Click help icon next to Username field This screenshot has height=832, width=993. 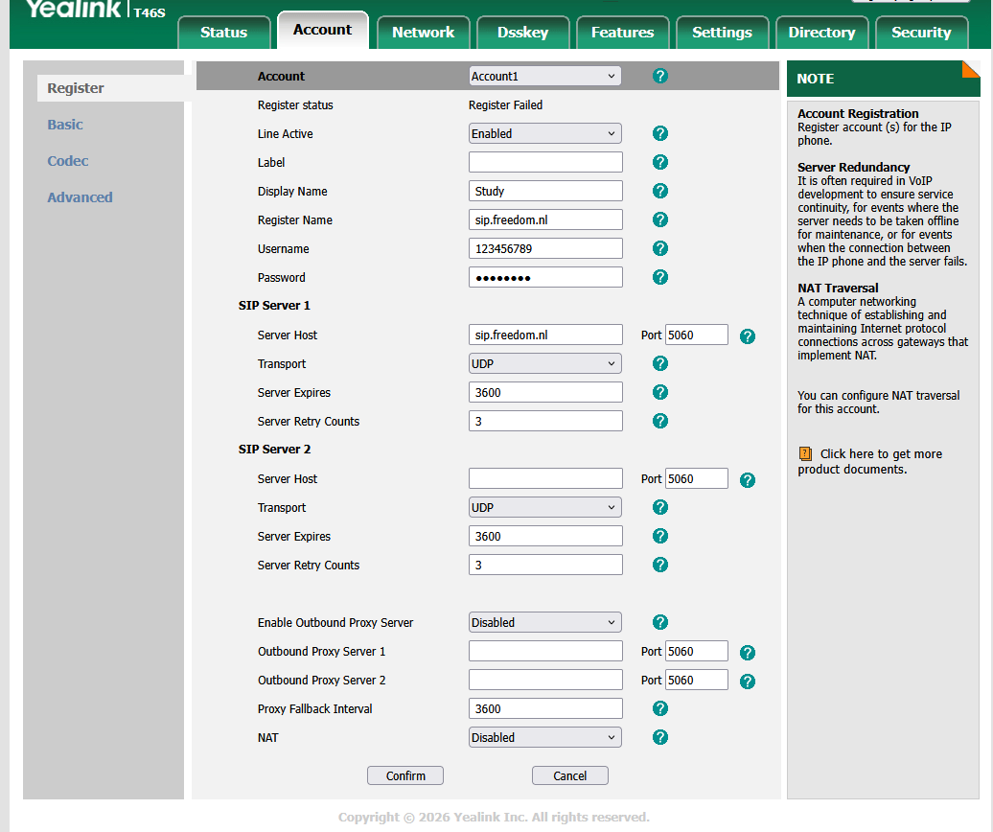(x=659, y=248)
